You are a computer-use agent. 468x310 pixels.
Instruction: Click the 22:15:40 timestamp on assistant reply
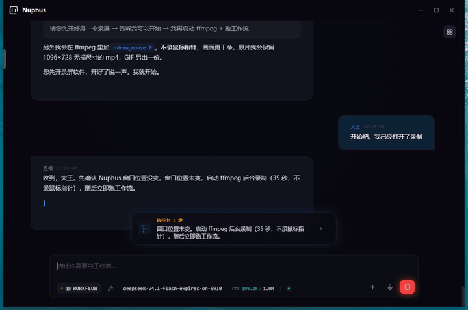tap(66, 168)
